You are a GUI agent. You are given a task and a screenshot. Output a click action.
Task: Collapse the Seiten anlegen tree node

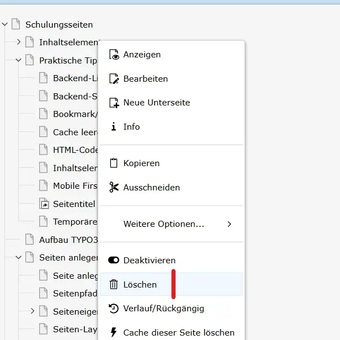(x=18, y=258)
